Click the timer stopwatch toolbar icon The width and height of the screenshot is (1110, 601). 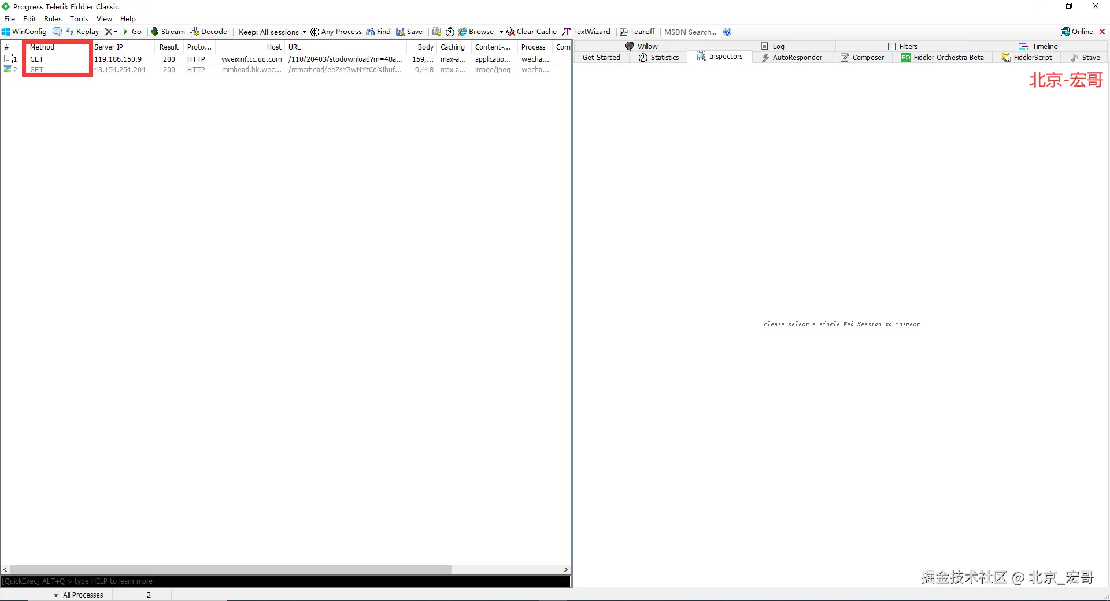(450, 32)
